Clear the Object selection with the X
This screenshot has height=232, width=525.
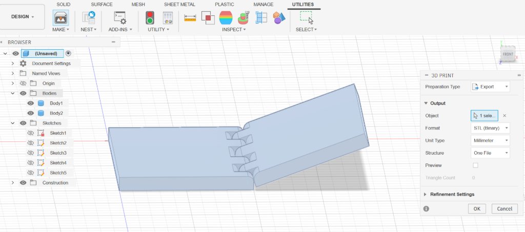[x=504, y=116]
